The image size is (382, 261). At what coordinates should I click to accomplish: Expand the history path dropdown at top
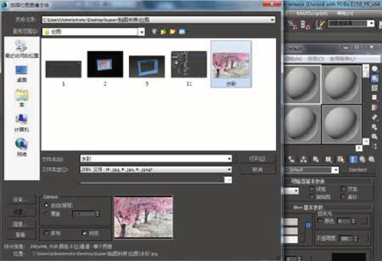click(272, 20)
